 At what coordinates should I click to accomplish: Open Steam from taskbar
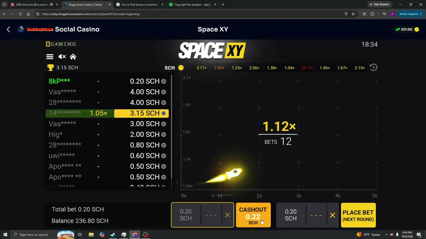[x=113, y=235]
